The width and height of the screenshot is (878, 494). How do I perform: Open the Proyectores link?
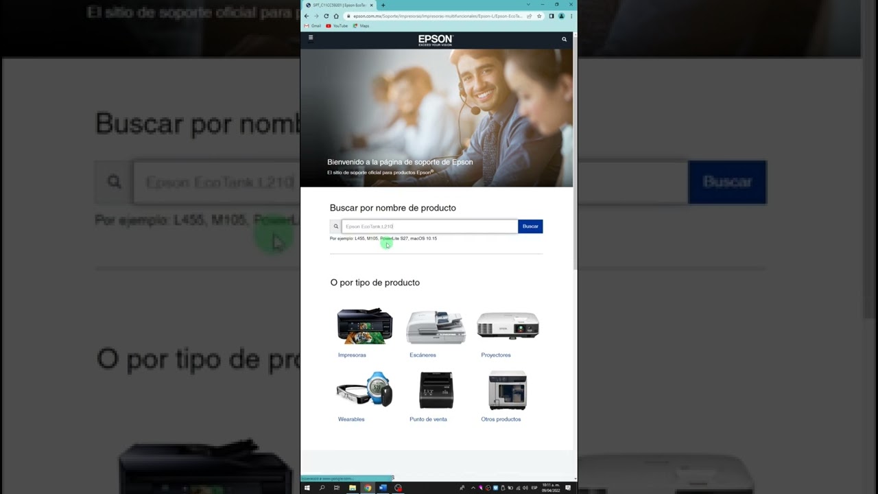tap(496, 355)
